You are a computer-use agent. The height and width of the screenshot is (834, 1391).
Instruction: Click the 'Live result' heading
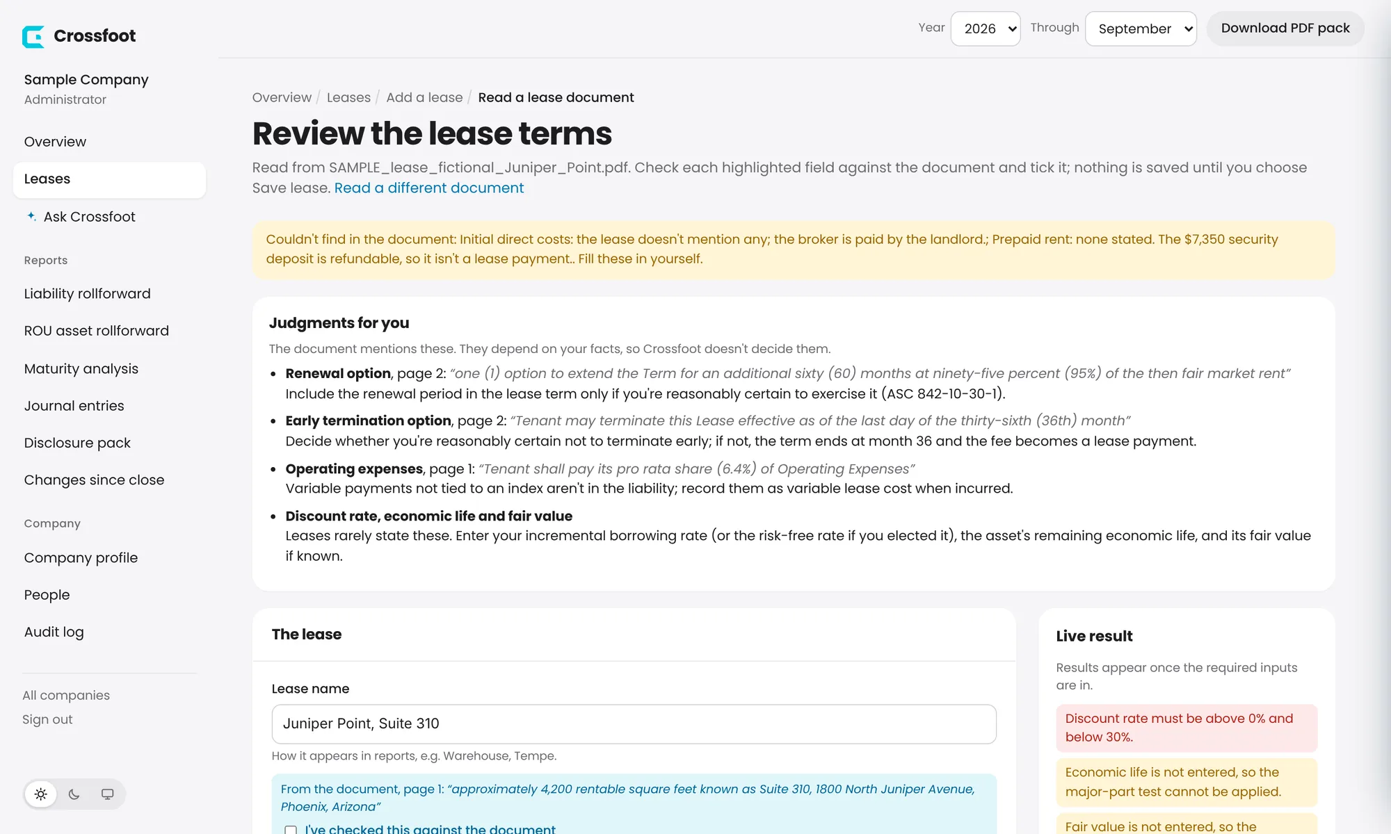click(1094, 636)
